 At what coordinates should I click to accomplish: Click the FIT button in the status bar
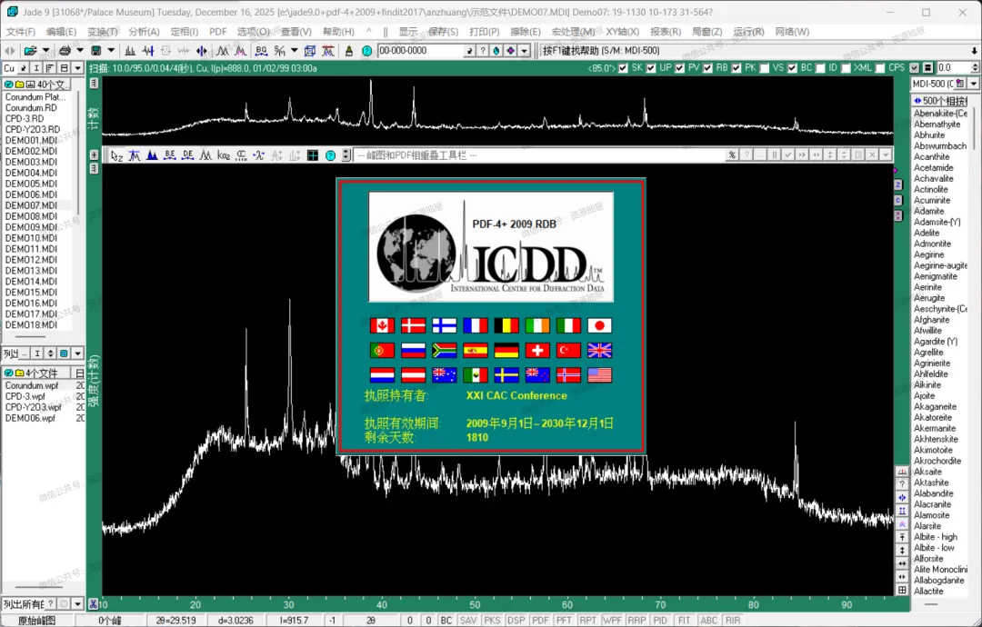click(685, 620)
